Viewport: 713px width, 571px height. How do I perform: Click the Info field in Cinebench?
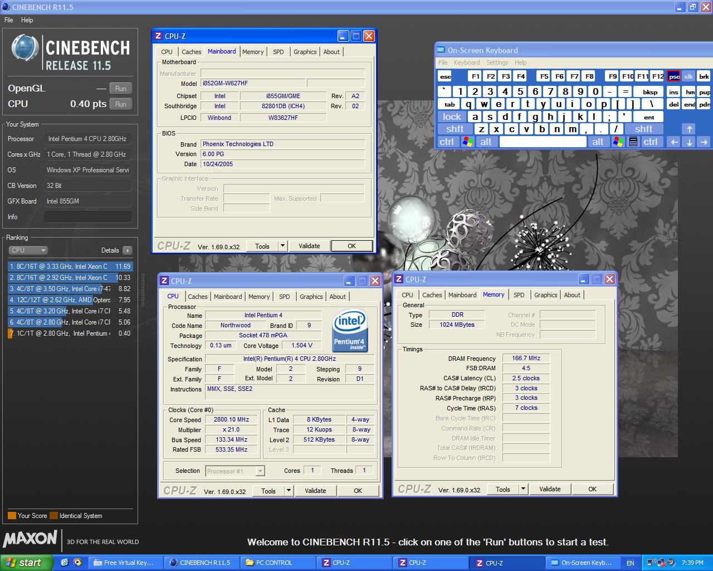(x=88, y=217)
